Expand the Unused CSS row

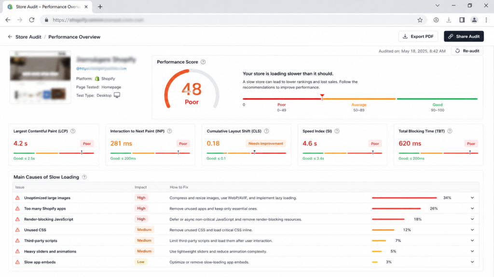pyautogui.click(x=472, y=230)
